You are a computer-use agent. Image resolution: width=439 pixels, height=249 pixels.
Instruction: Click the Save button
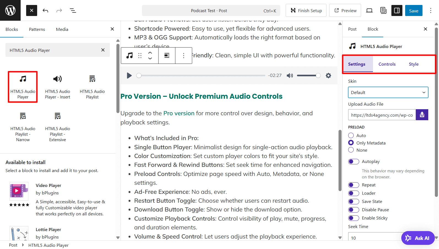coord(414,10)
